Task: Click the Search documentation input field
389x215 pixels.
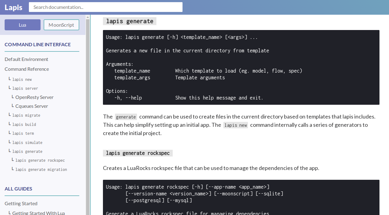Action: click(105, 7)
